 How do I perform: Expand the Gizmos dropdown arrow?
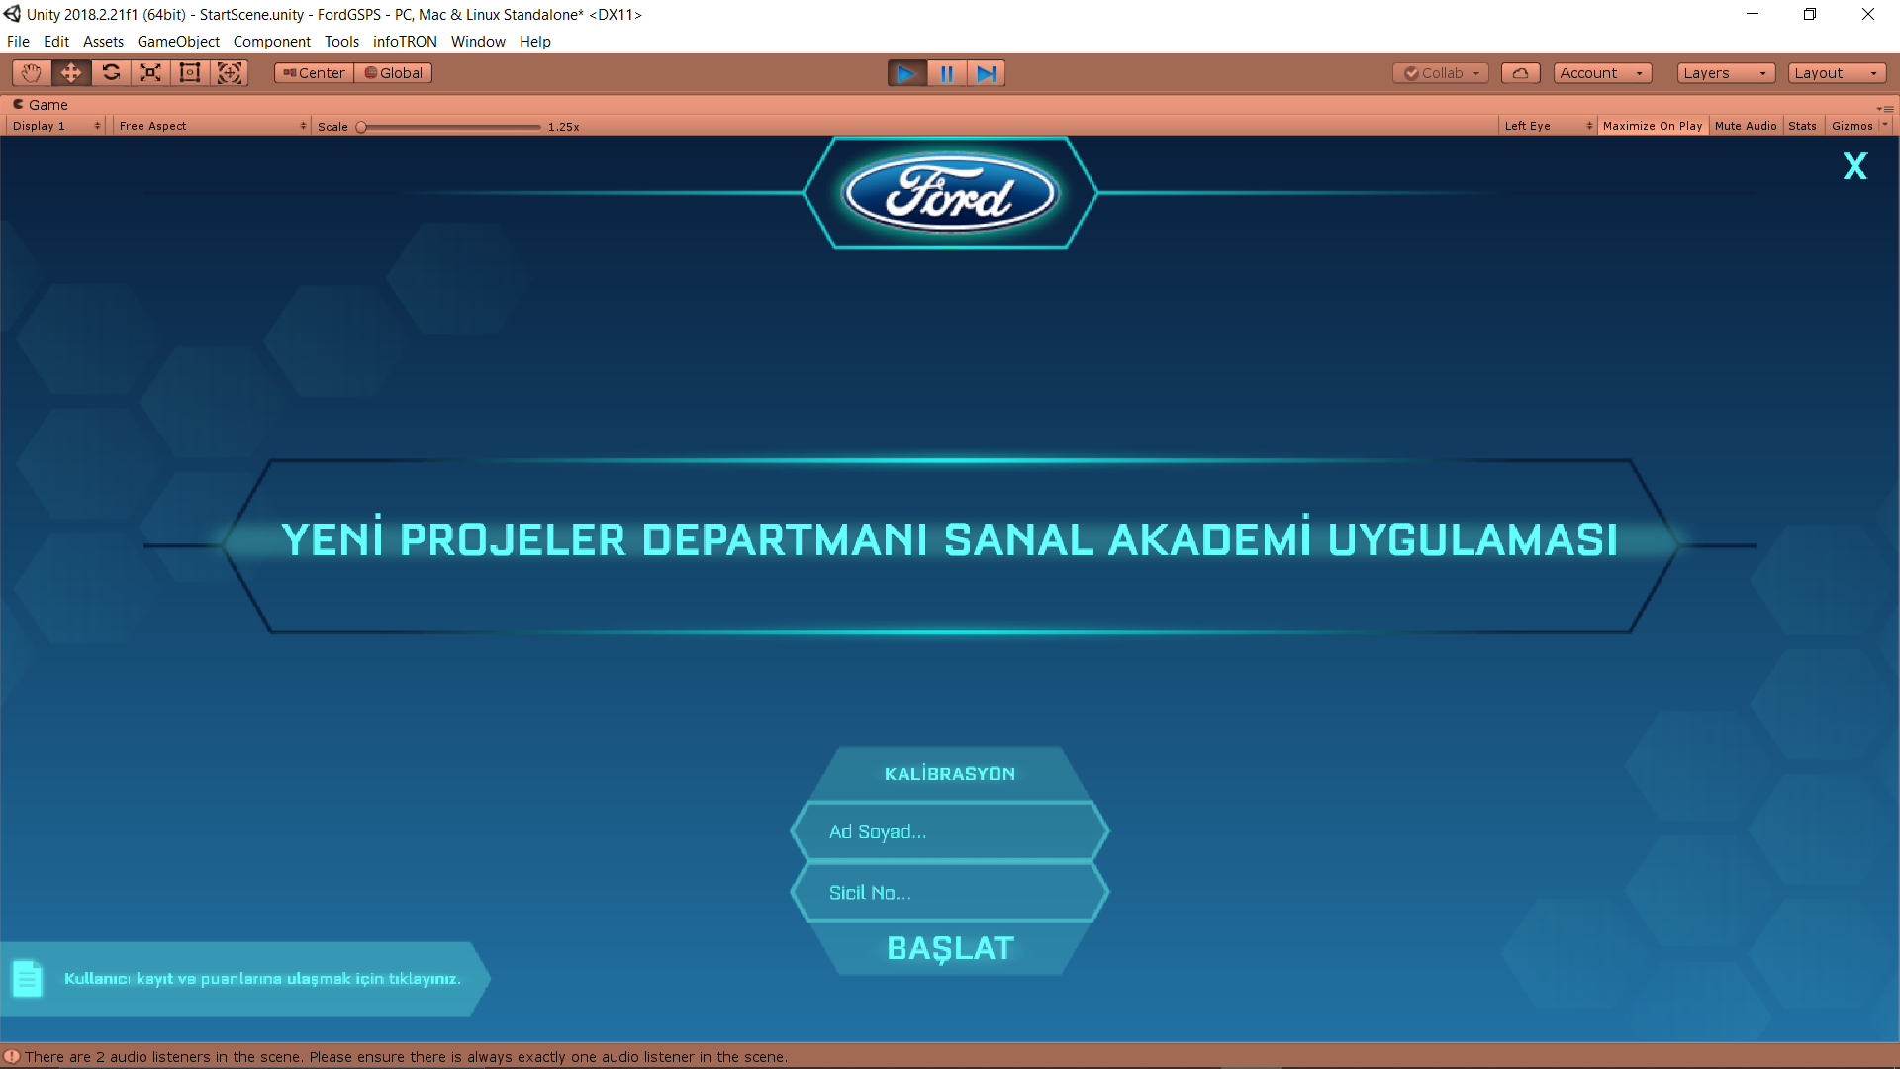pos(1885,125)
